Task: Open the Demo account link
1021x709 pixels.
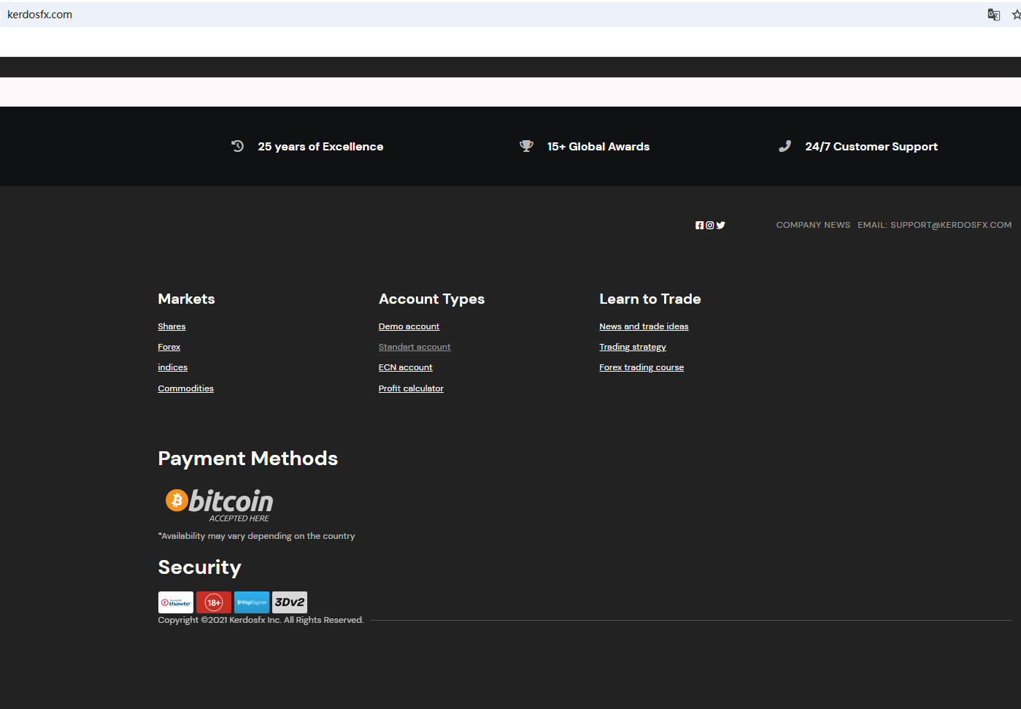Action: (x=409, y=326)
